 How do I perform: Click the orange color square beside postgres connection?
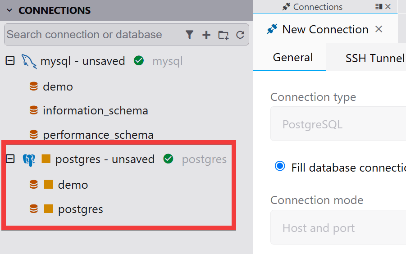tap(46, 159)
